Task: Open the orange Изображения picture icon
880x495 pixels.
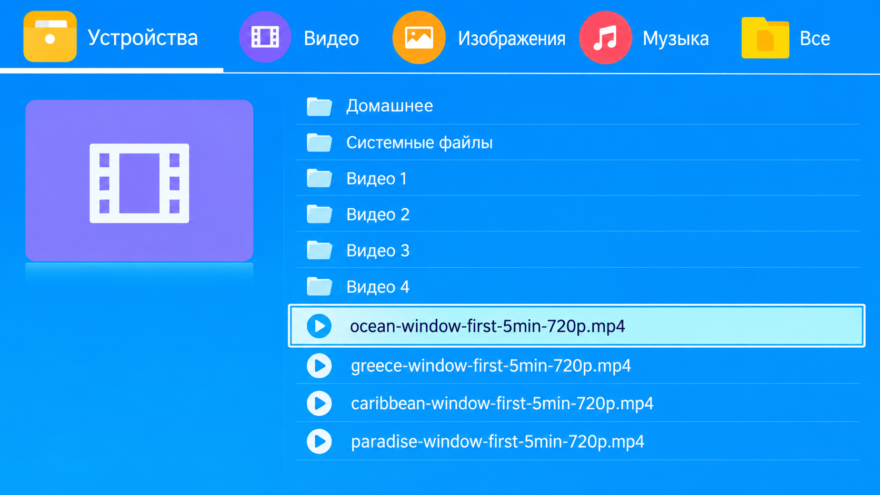Action: (x=419, y=37)
